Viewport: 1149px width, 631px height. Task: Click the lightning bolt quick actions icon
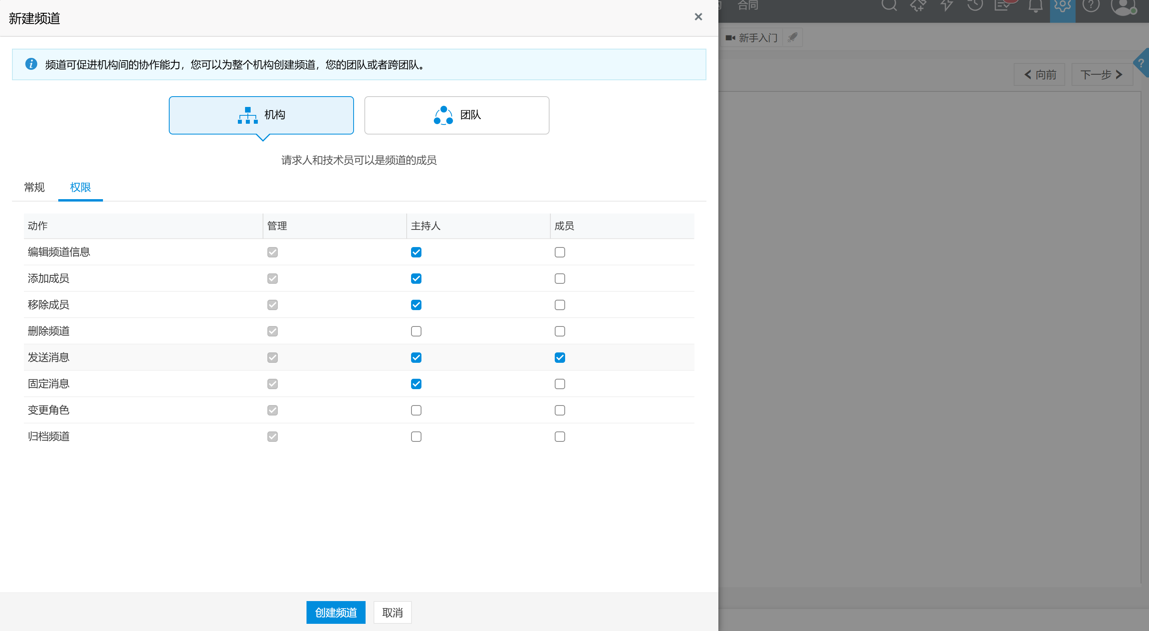tap(946, 5)
